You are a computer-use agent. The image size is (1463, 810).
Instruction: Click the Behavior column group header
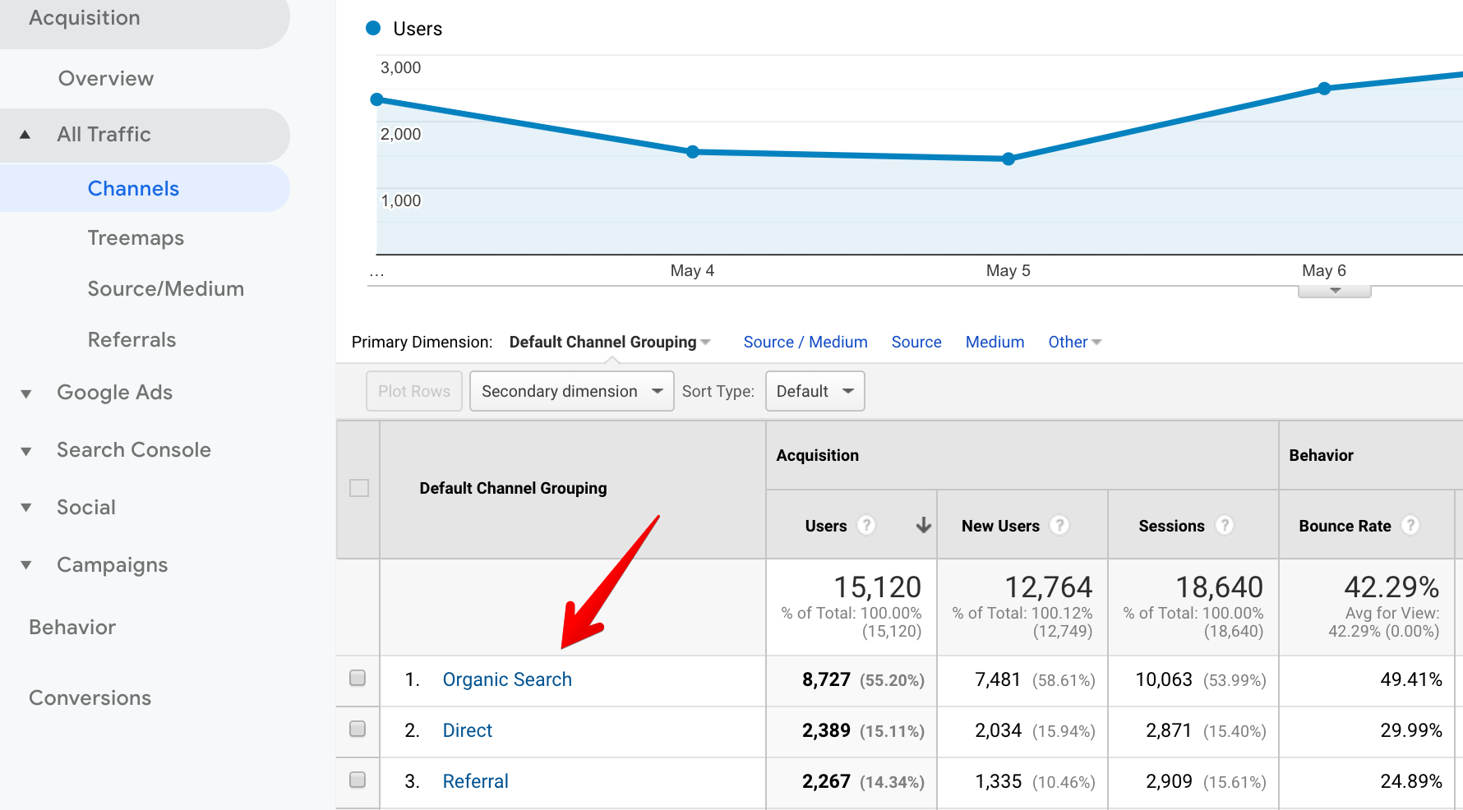[1321, 455]
